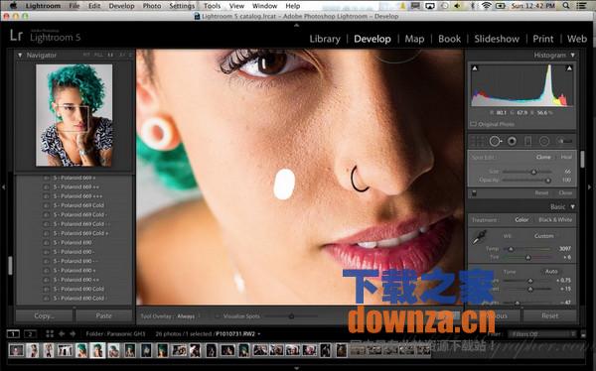Open Grid view icon in filmstrip bar
Image resolution: width=596 pixels, height=371 pixels.
click(x=50, y=334)
